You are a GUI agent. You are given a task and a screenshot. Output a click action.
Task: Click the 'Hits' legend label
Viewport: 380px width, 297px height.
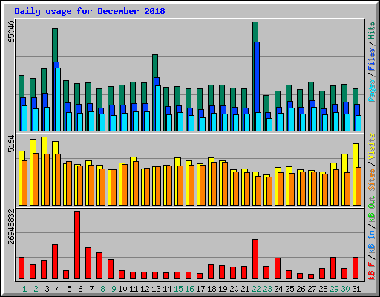click(x=372, y=30)
